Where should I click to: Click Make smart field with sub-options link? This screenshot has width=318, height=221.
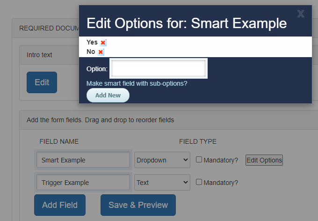[x=137, y=83]
